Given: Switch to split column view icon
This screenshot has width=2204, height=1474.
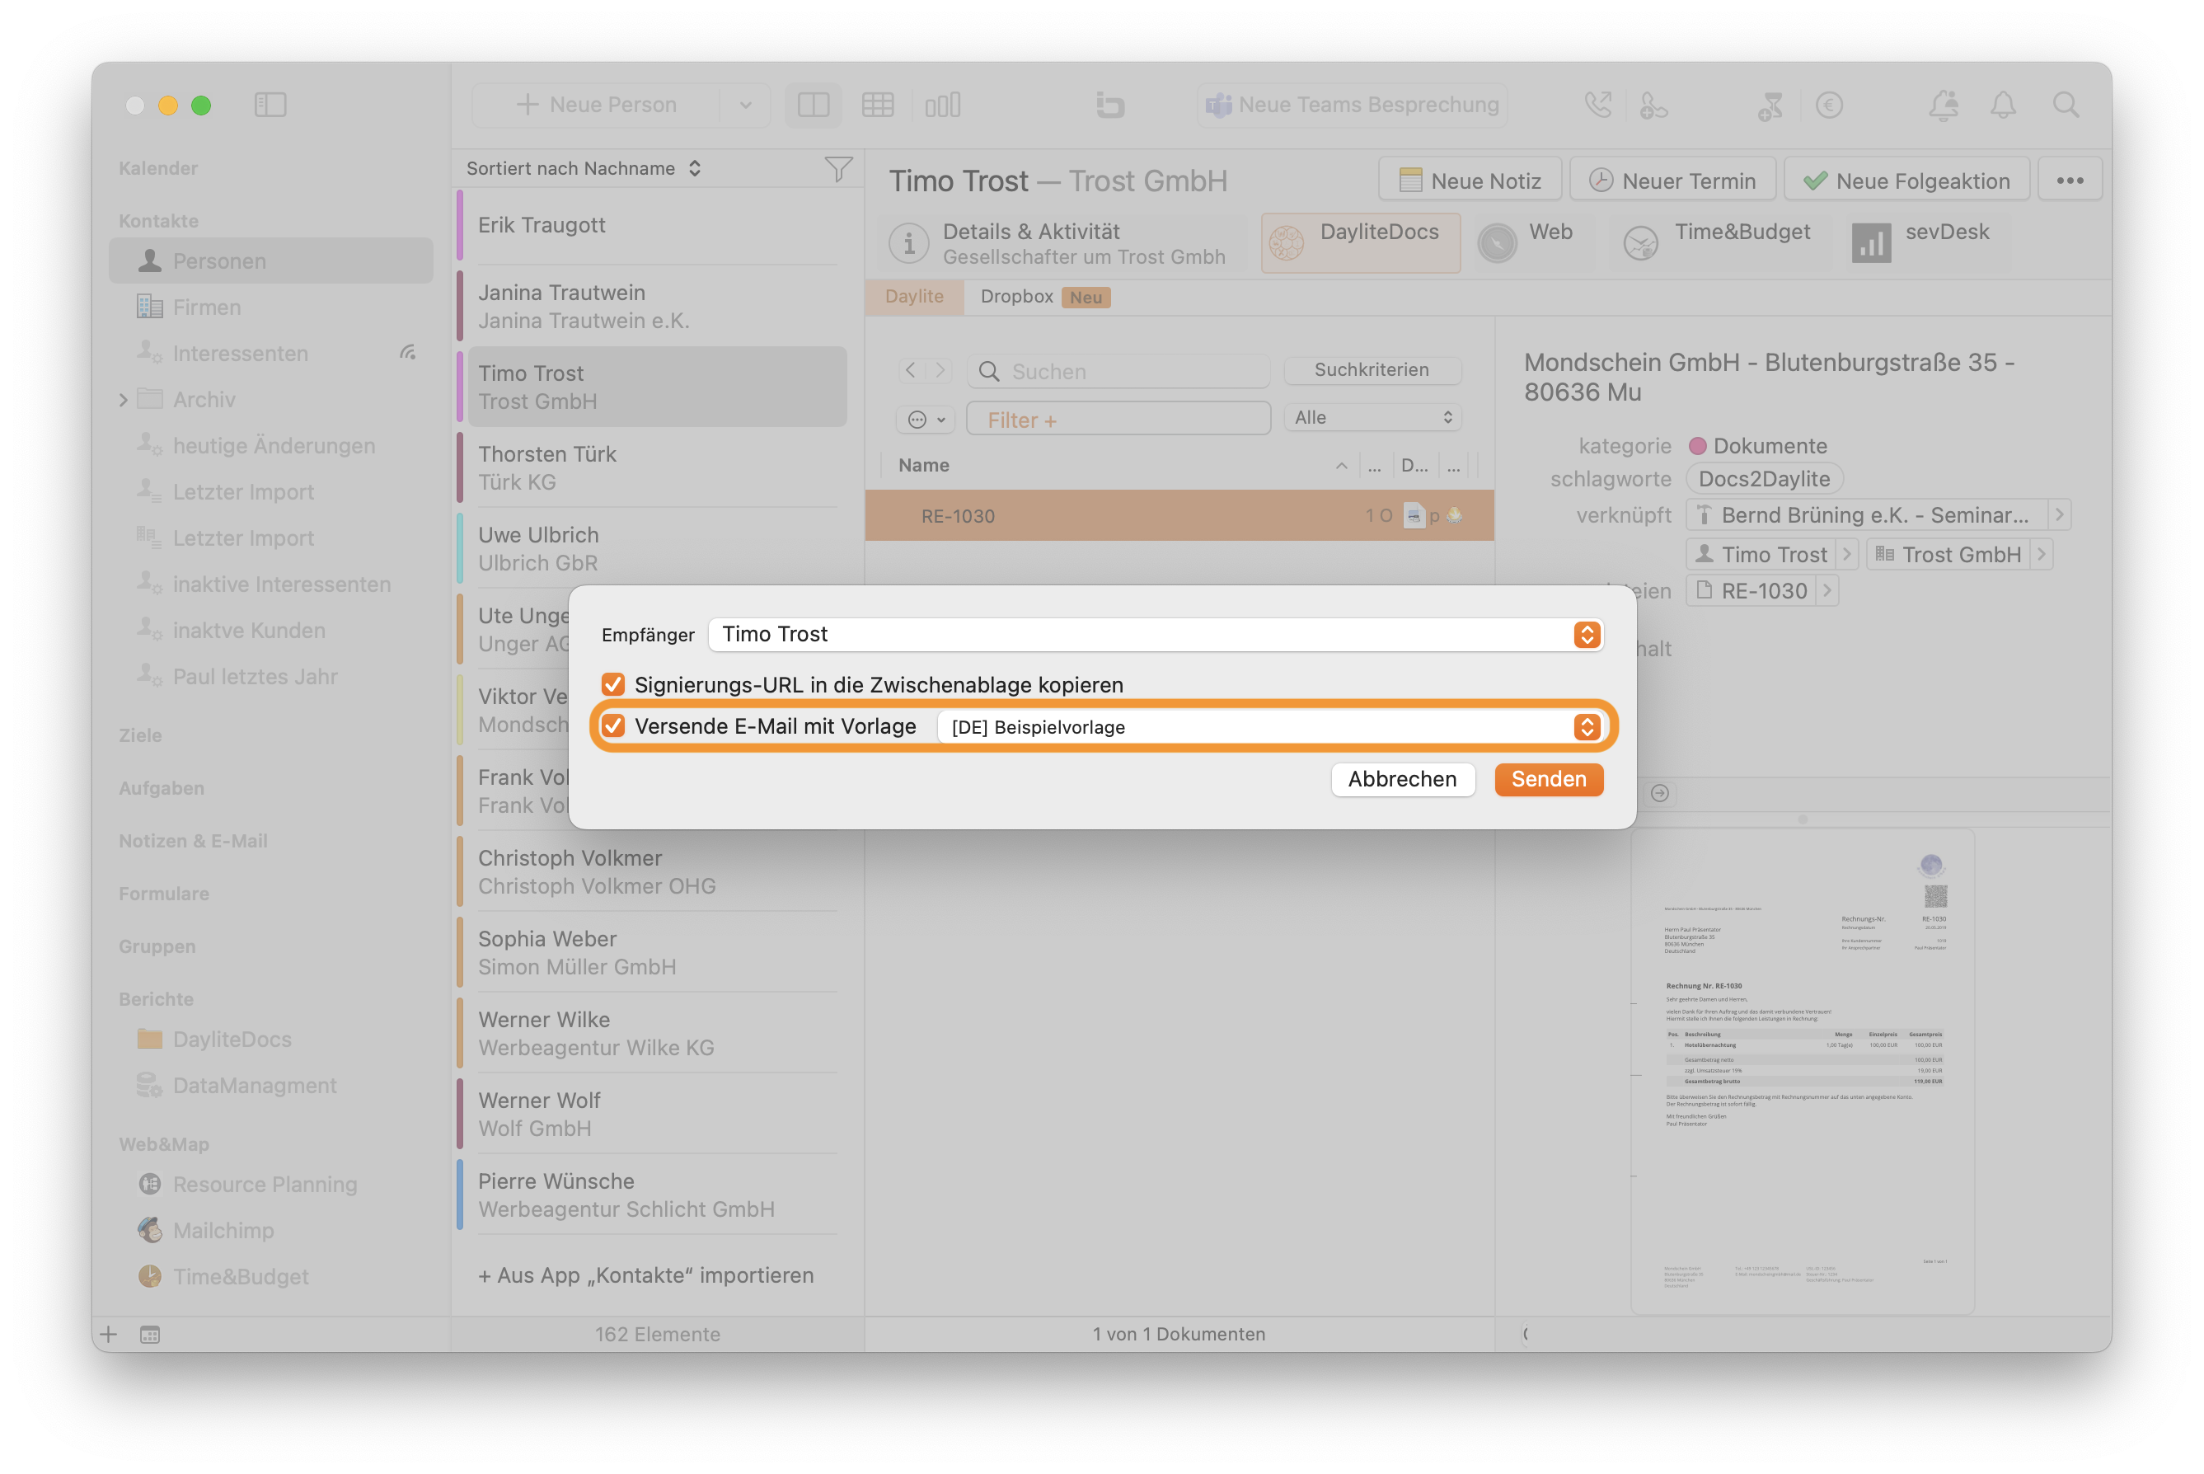Looking at the screenshot, I should pyautogui.click(x=813, y=105).
